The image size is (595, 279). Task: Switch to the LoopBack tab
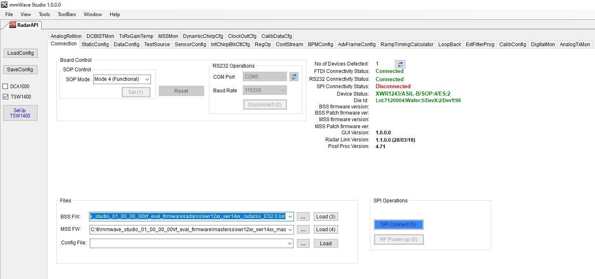pyautogui.click(x=449, y=44)
